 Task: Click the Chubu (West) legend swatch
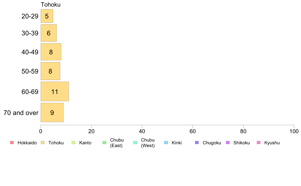click(x=135, y=143)
